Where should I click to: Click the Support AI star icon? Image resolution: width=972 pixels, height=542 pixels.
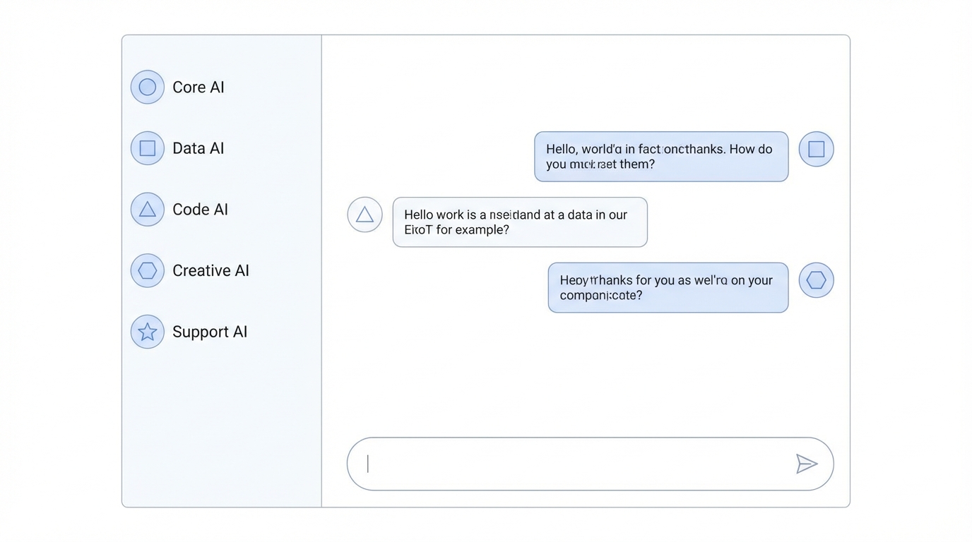click(148, 332)
